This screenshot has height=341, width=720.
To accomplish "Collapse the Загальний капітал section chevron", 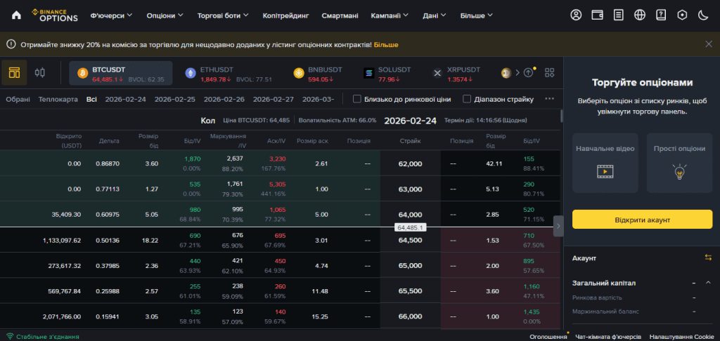I will (707, 283).
